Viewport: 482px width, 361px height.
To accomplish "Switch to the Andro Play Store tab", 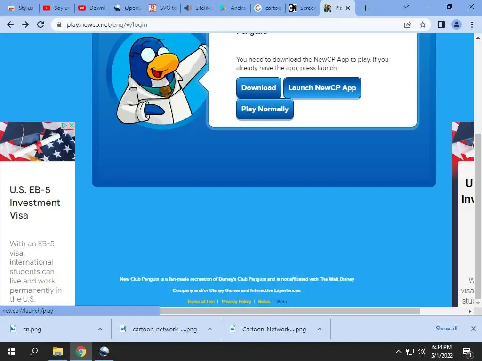I will coord(233,8).
